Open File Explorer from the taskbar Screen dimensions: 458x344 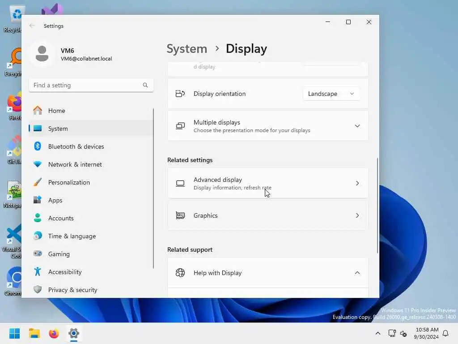(34, 333)
